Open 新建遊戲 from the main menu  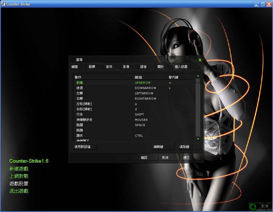coord(19,169)
